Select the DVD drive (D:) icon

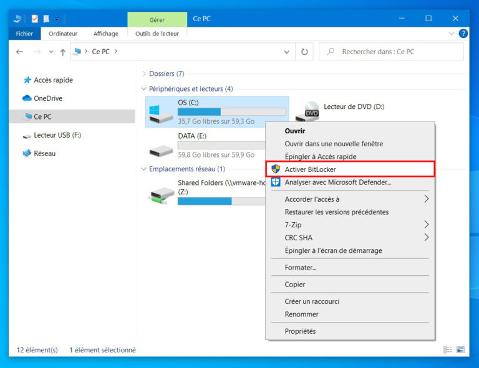pyautogui.click(x=311, y=111)
